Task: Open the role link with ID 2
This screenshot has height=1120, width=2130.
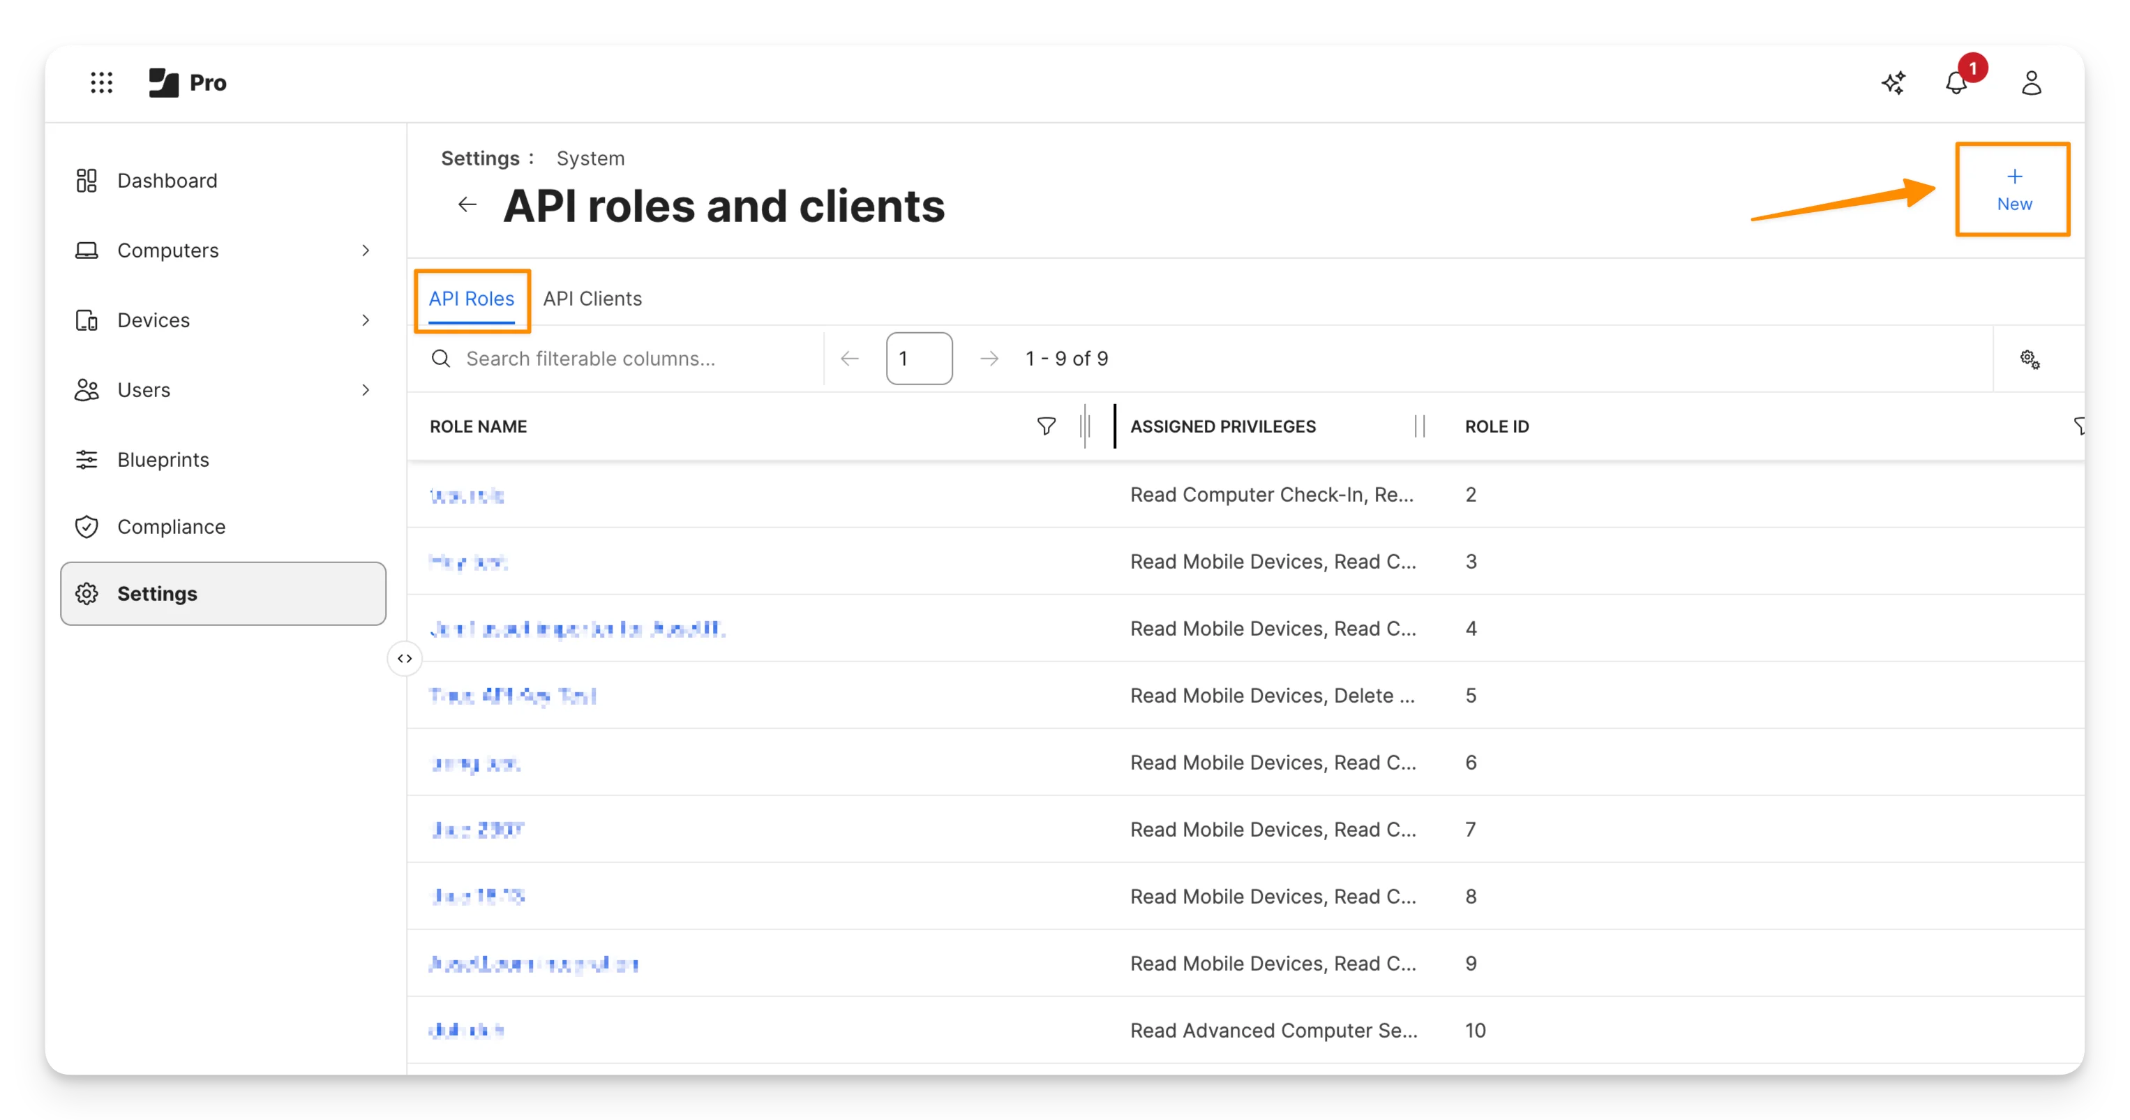Action: click(467, 495)
